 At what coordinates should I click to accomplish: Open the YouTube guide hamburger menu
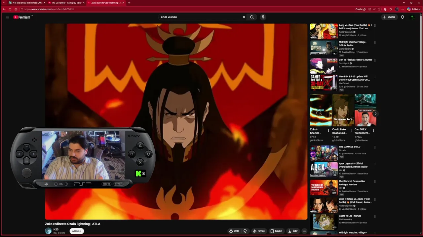coord(7,17)
